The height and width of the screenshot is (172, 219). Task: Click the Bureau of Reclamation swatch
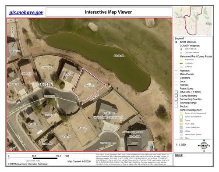click(x=181, y=117)
